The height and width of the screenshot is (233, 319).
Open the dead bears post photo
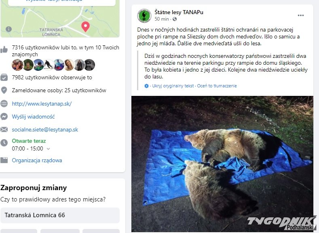[222, 163]
